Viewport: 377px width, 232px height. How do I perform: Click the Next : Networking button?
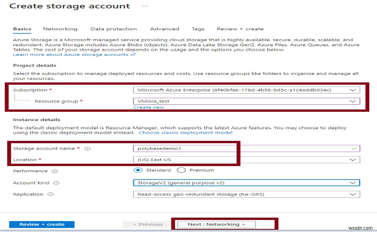216,224
